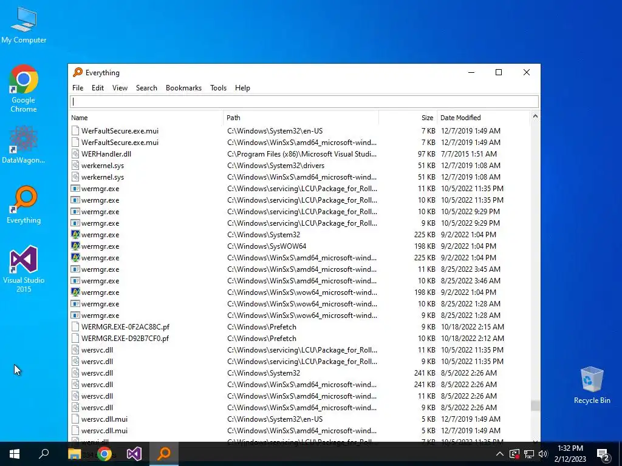622x466 pixels.
Task: Select the WerFaultSecure.exe.mui row in System32\en-US
Action: tap(299, 131)
